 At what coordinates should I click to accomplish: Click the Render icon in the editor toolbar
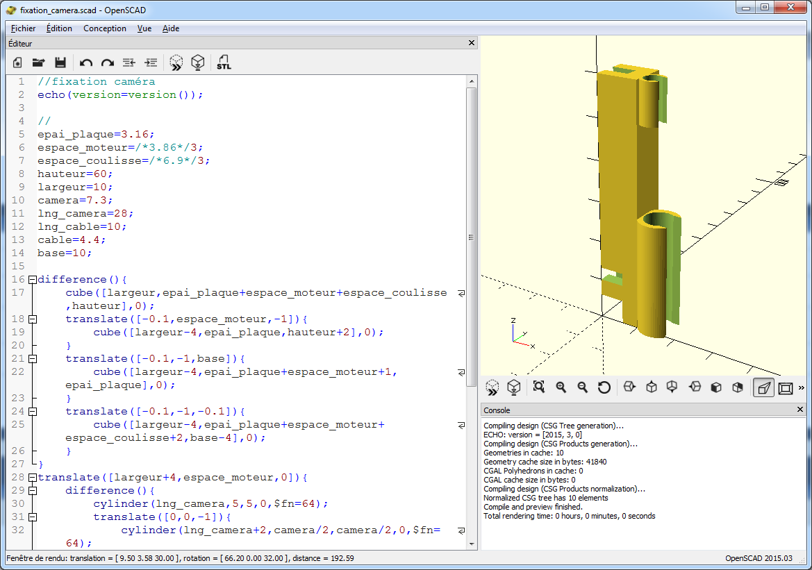point(198,62)
